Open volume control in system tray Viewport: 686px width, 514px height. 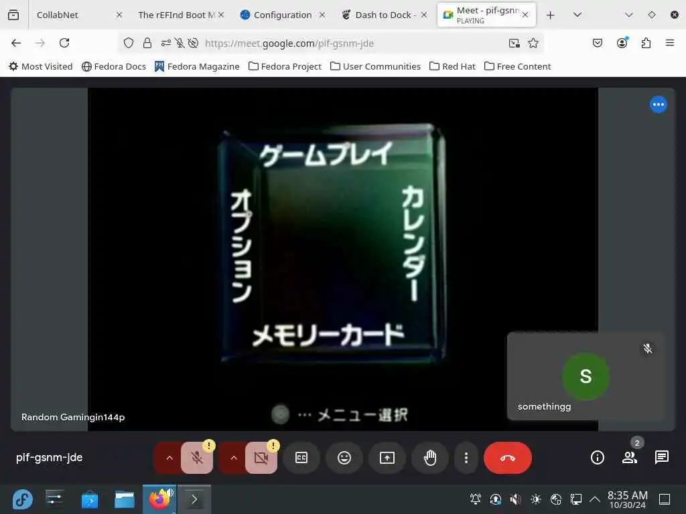click(515, 499)
